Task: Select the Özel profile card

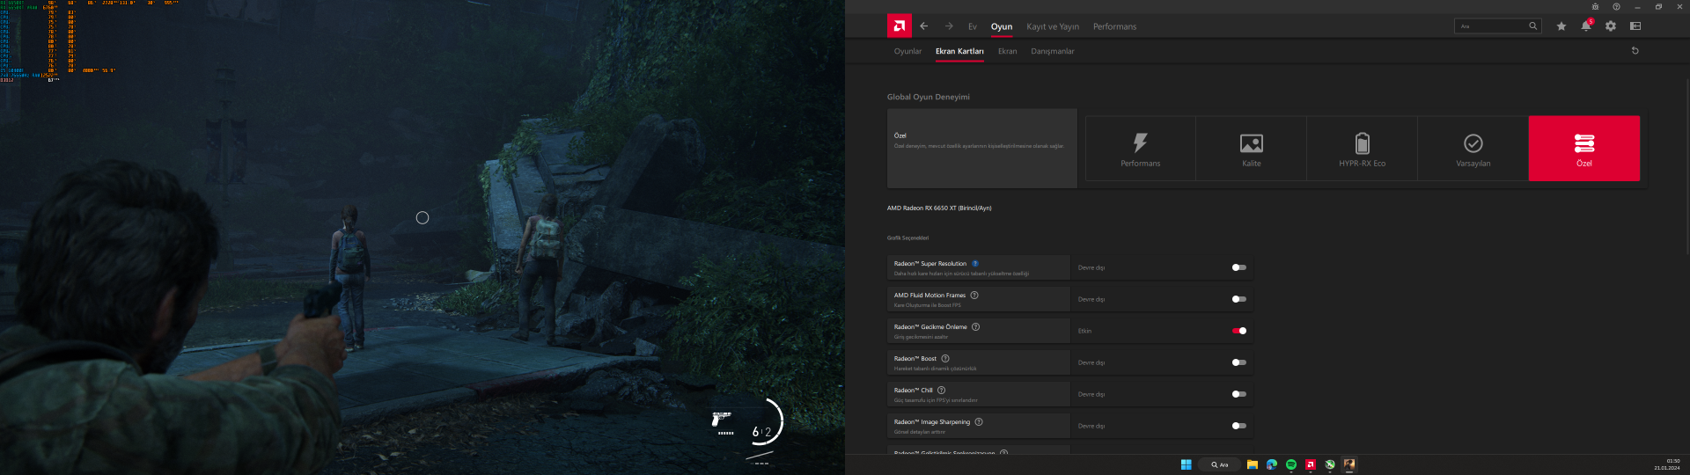Action: click(1584, 149)
